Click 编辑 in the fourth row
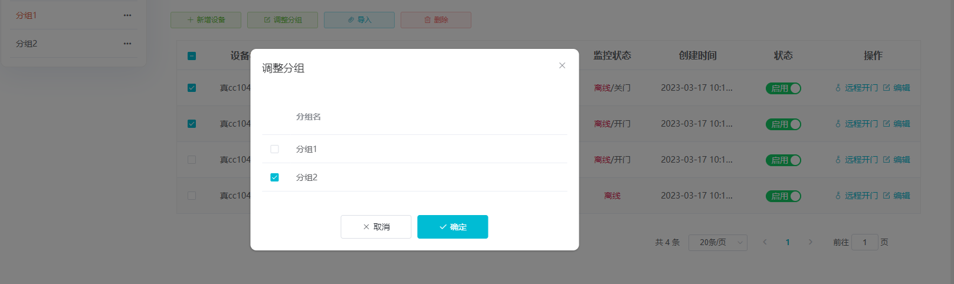Viewport: 954px width, 284px height. click(x=897, y=196)
